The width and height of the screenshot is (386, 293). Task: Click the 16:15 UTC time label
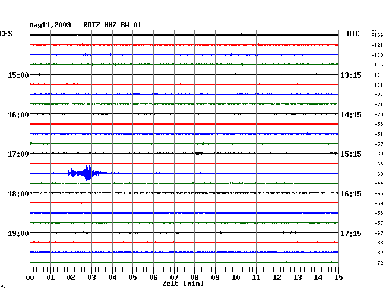[x=351, y=194]
